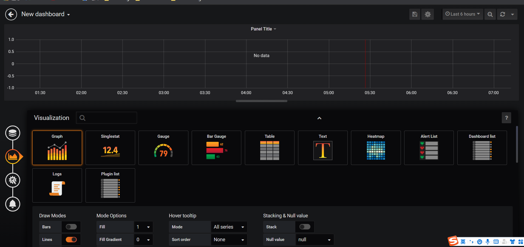524x247 pixels.
Task: Toggle the Stack switch on
Action: tap(305, 227)
